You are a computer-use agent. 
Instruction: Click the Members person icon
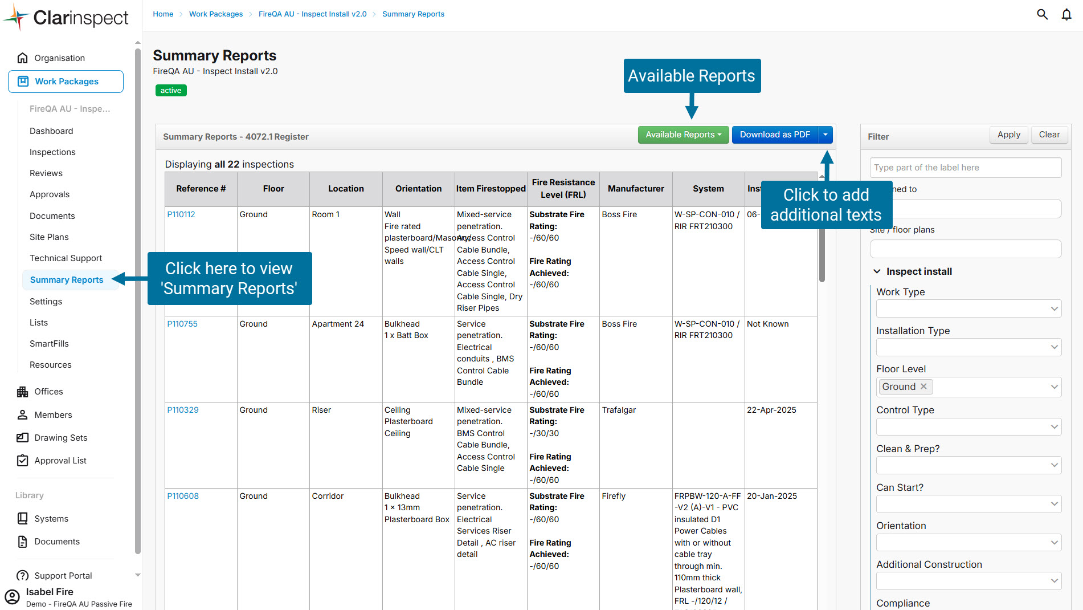click(x=23, y=414)
